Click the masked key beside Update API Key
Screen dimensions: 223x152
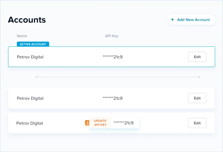(124, 123)
